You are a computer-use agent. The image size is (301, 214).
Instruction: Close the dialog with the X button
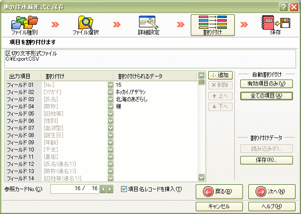coord(294,7)
